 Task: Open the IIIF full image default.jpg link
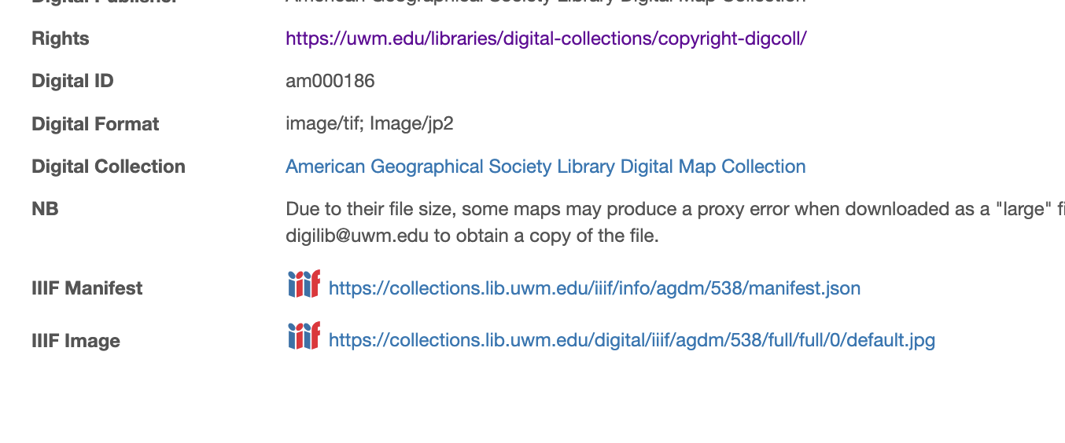(x=631, y=340)
